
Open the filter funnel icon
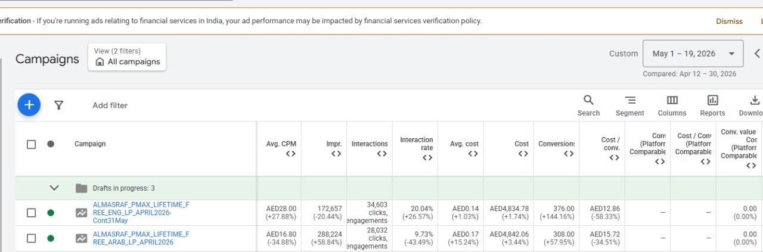(x=58, y=105)
